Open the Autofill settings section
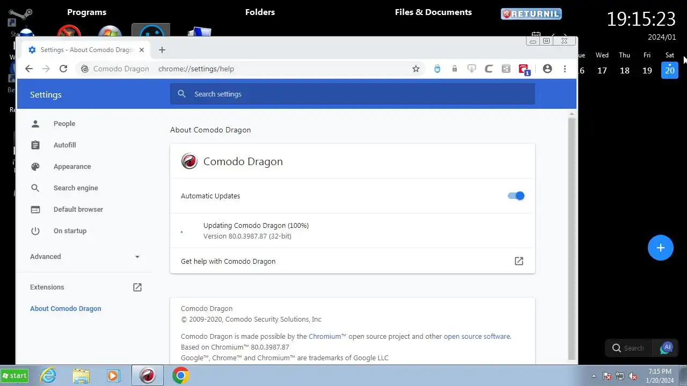 pos(65,145)
